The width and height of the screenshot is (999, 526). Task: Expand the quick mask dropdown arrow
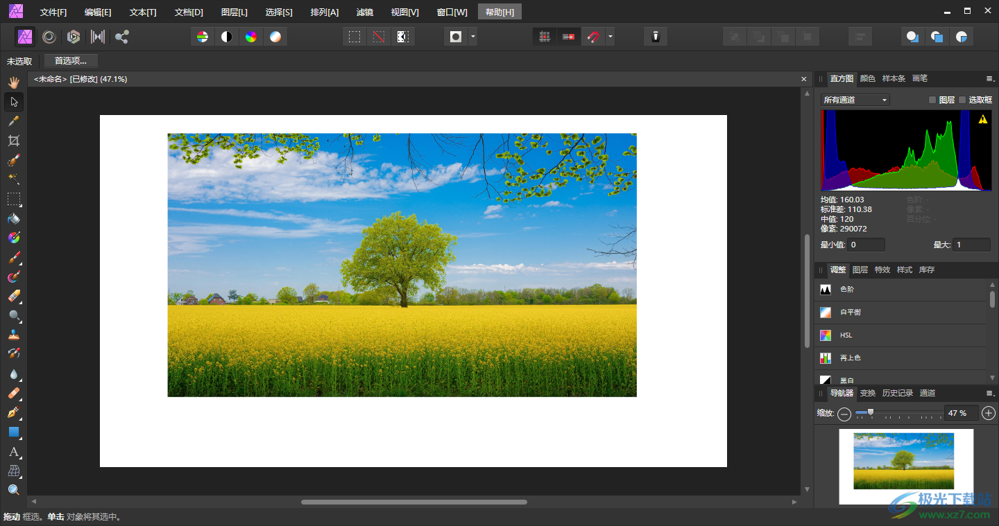472,37
